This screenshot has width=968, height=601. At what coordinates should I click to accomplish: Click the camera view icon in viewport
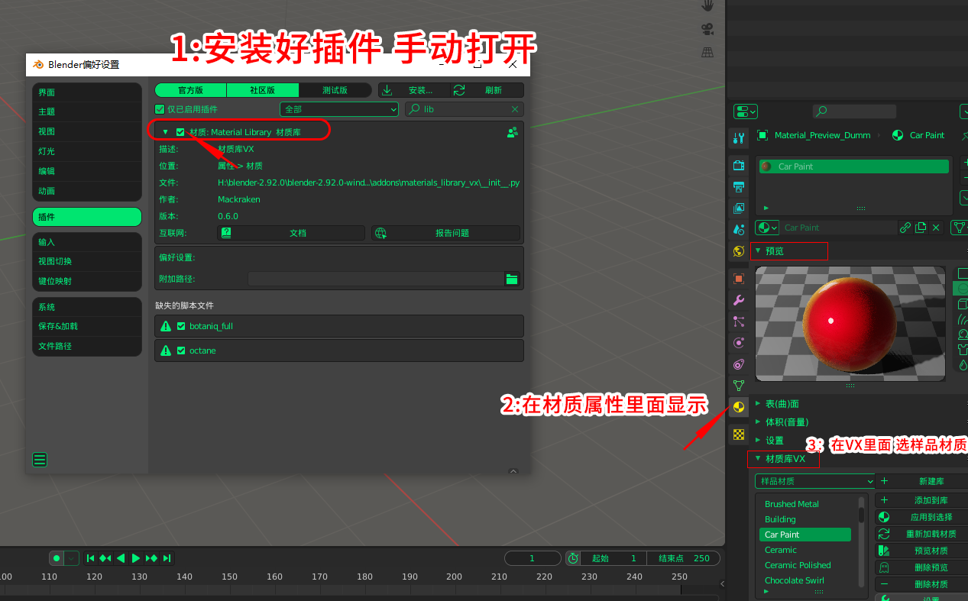click(x=707, y=29)
